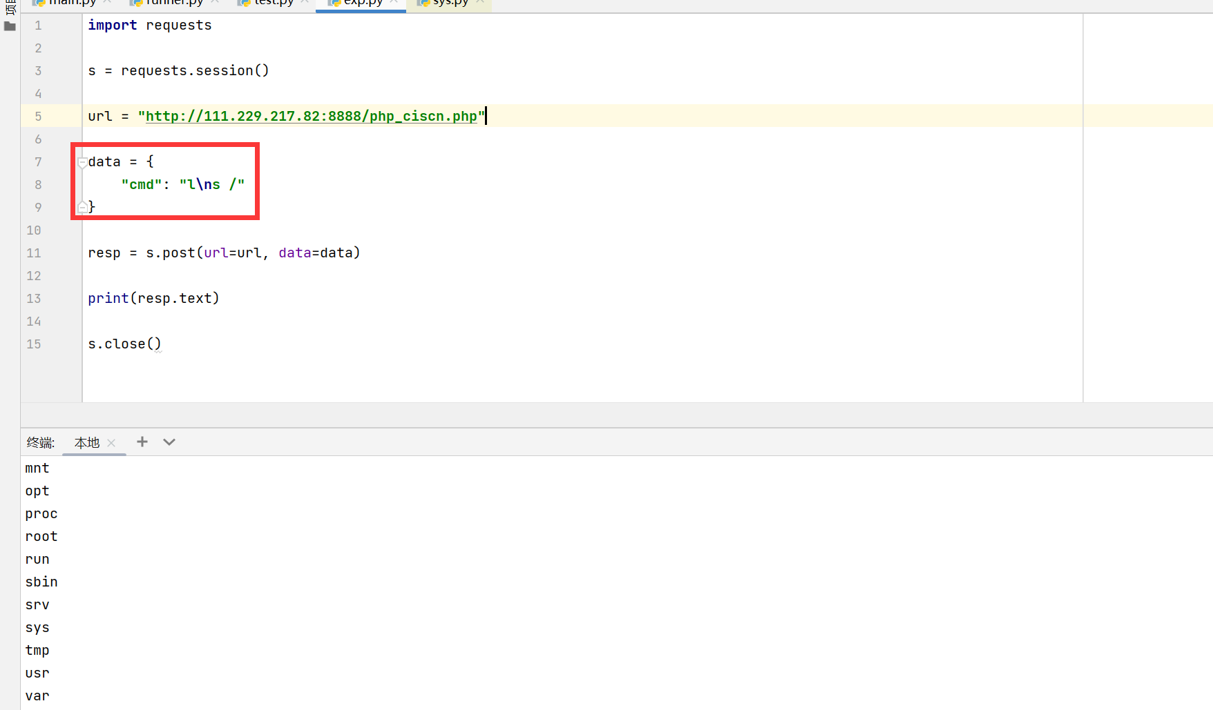Open the Project tool window folder icon

[10, 26]
